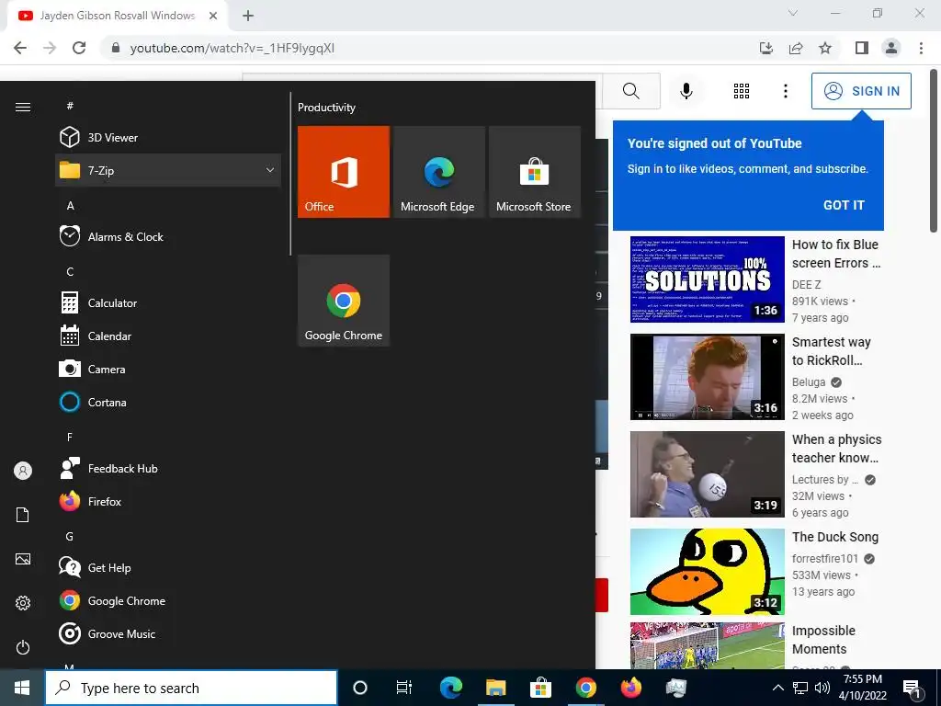Open the Microsoft Edge tile

(x=438, y=172)
